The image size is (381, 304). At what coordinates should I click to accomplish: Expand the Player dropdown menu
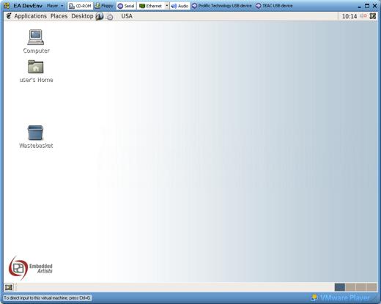[x=55, y=6]
